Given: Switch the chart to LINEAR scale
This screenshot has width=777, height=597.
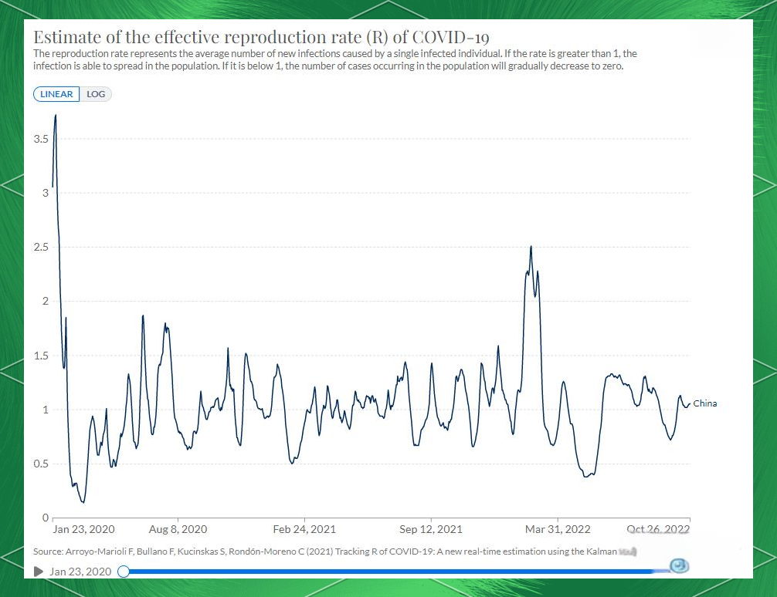Looking at the screenshot, I should point(56,94).
